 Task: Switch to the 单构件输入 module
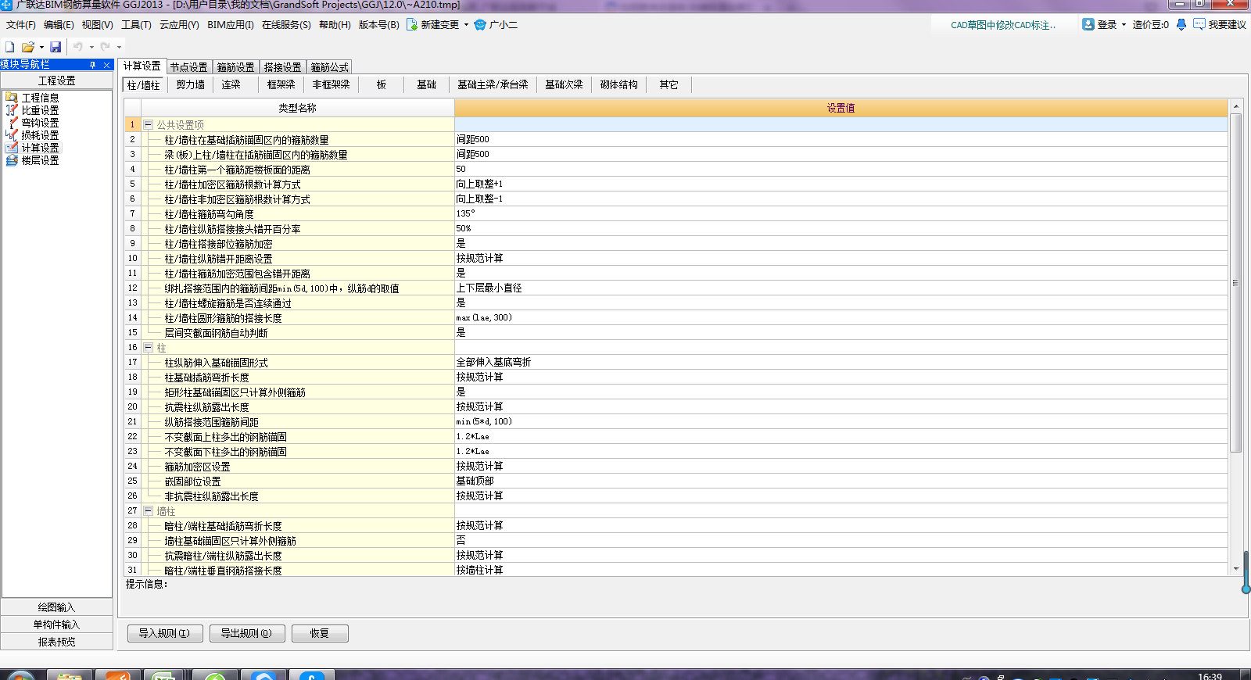pos(56,625)
